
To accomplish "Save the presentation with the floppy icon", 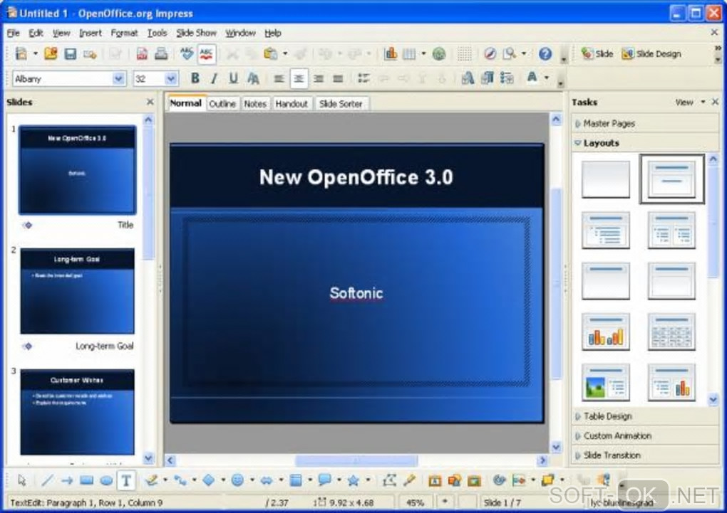I will click(x=70, y=53).
